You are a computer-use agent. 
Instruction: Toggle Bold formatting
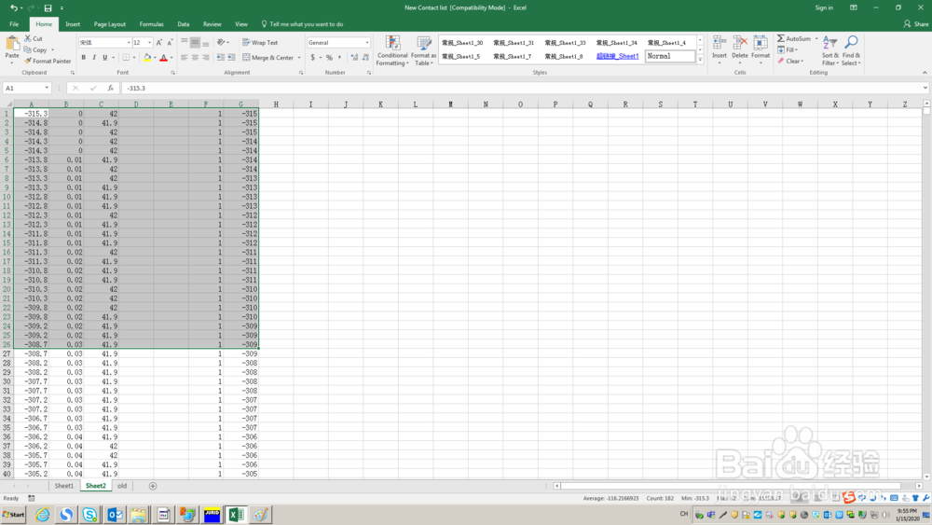click(84, 58)
